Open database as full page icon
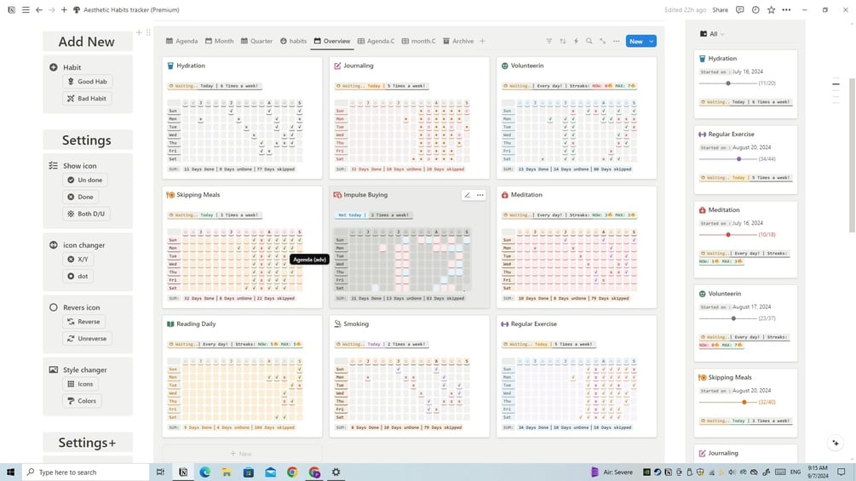The height and width of the screenshot is (481, 856). pos(603,42)
